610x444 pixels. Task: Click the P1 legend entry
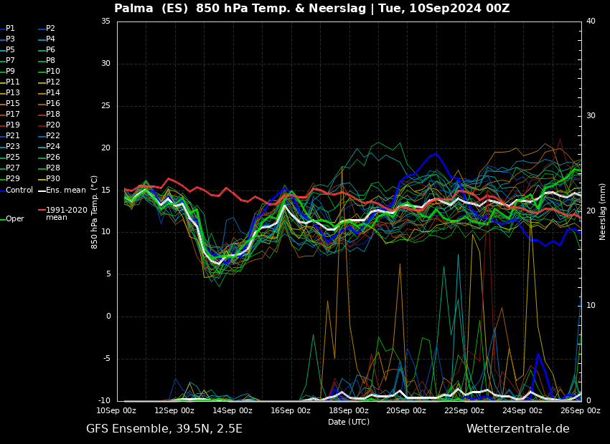(10, 29)
